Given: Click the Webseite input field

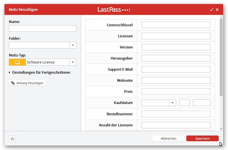Looking at the screenshot, I should (176, 80).
